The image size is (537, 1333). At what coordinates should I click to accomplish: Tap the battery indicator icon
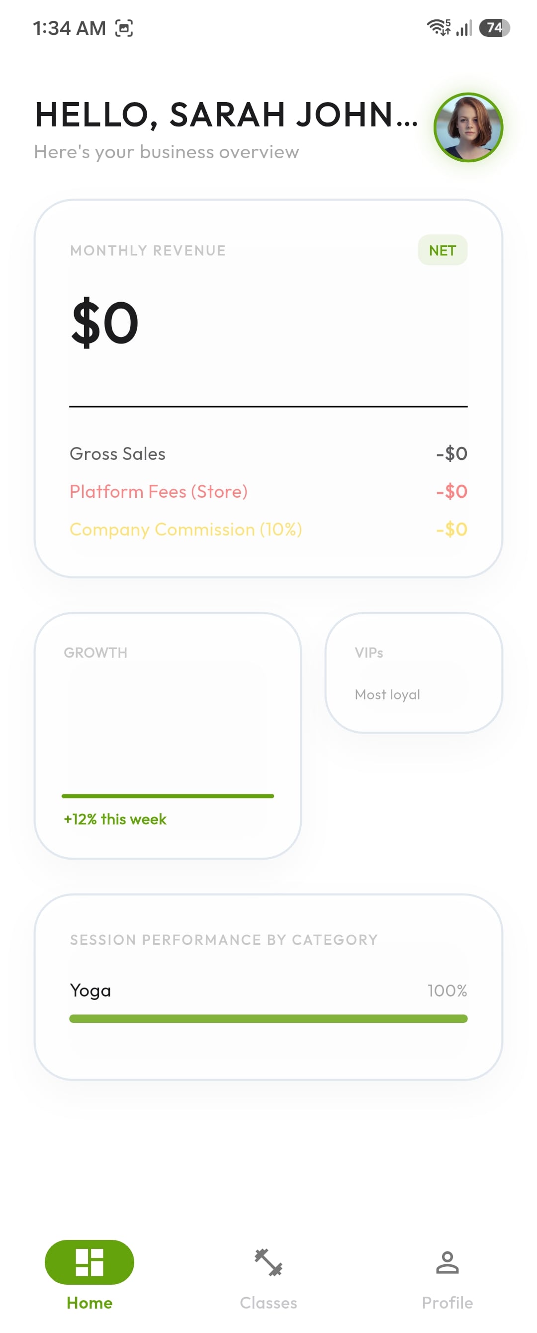[494, 27]
